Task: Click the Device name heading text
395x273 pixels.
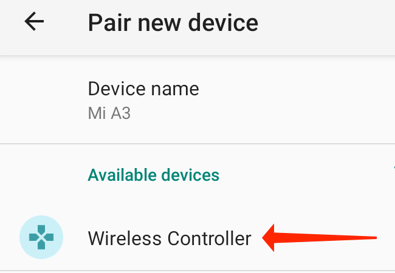Action: pyautogui.click(x=143, y=89)
